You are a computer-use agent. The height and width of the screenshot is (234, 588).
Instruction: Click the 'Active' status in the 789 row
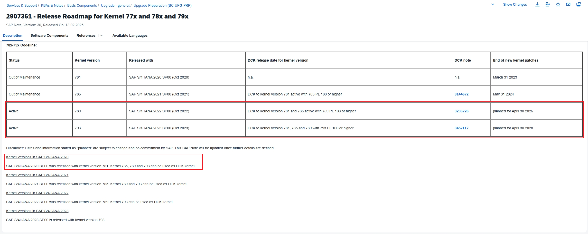tap(14, 111)
